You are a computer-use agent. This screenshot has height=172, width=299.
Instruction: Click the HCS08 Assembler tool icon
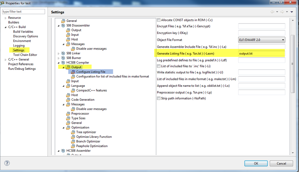coord(63,151)
